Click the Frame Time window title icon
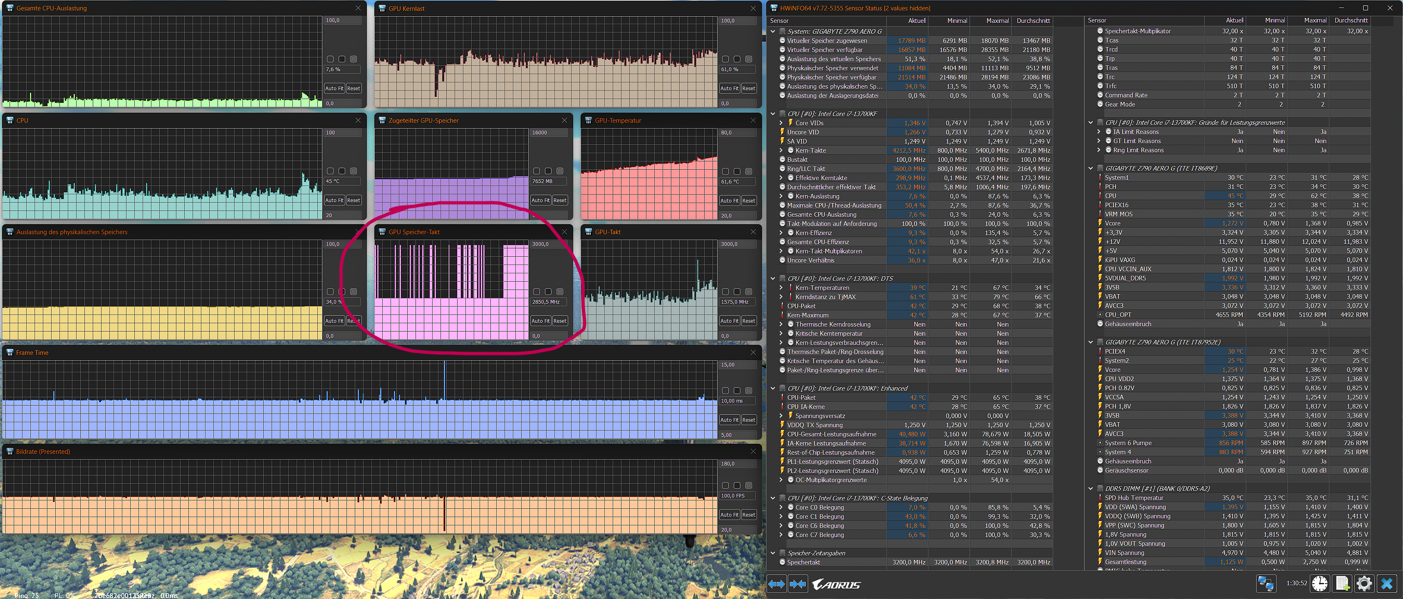This screenshot has width=1403, height=599. pyautogui.click(x=10, y=352)
